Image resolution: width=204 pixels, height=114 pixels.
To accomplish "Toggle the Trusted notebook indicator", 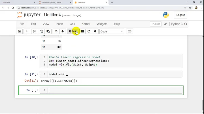I will pyautogui.click(x=156, y=24).
